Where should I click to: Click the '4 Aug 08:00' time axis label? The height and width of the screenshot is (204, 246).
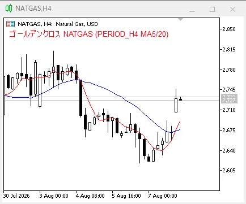[x=90, y=196]
